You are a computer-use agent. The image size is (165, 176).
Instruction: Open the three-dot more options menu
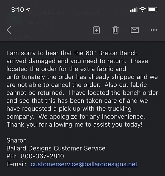(154, 30)
